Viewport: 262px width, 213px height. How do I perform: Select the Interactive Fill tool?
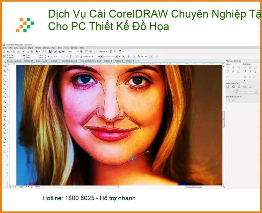click(x=4, y=129)
